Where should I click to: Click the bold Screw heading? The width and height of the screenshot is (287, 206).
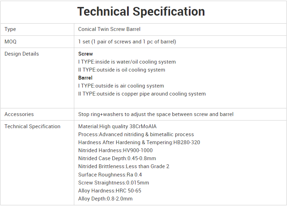[x=85, y=54]
